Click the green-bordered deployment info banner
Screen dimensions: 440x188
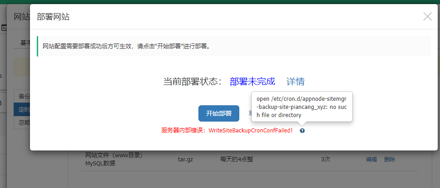click(x=233, y=46)
